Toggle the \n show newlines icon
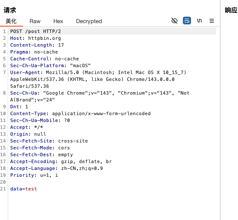The width and height of the screenshot is (238, 220). pos(200,21)
